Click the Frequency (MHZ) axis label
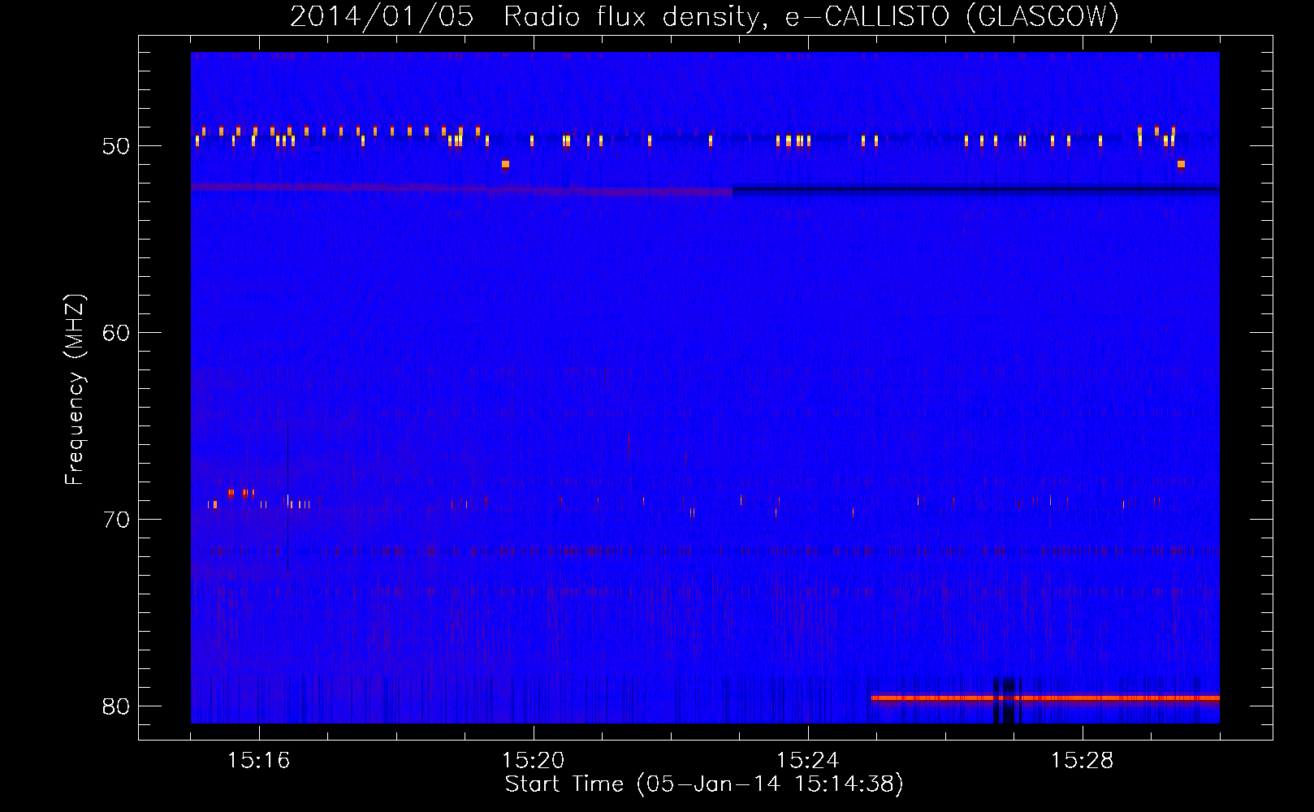 pos(75,390)
